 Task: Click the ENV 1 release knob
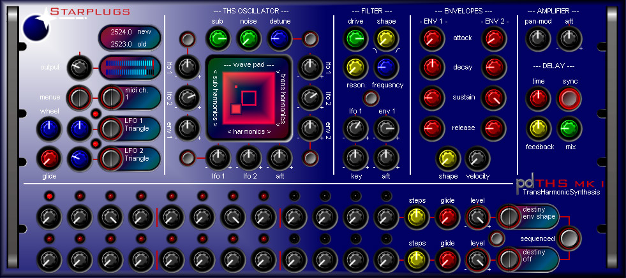pyautogui.click(x=432, y=128)
